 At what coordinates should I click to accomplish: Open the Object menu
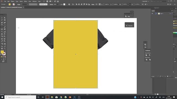pos(12,1)
